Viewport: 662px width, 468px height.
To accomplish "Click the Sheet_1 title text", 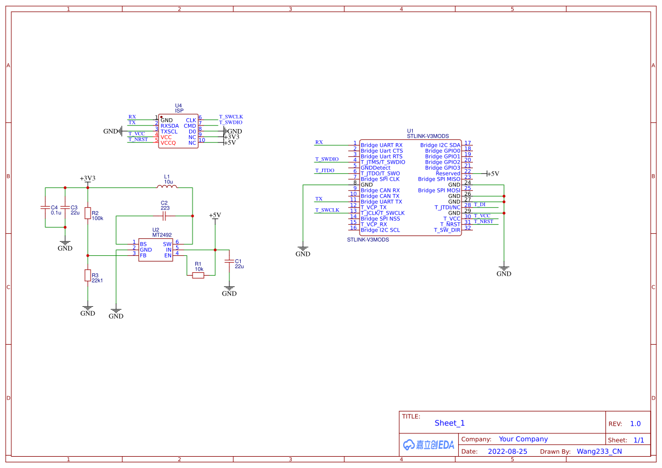I will [x=449, y=423].
